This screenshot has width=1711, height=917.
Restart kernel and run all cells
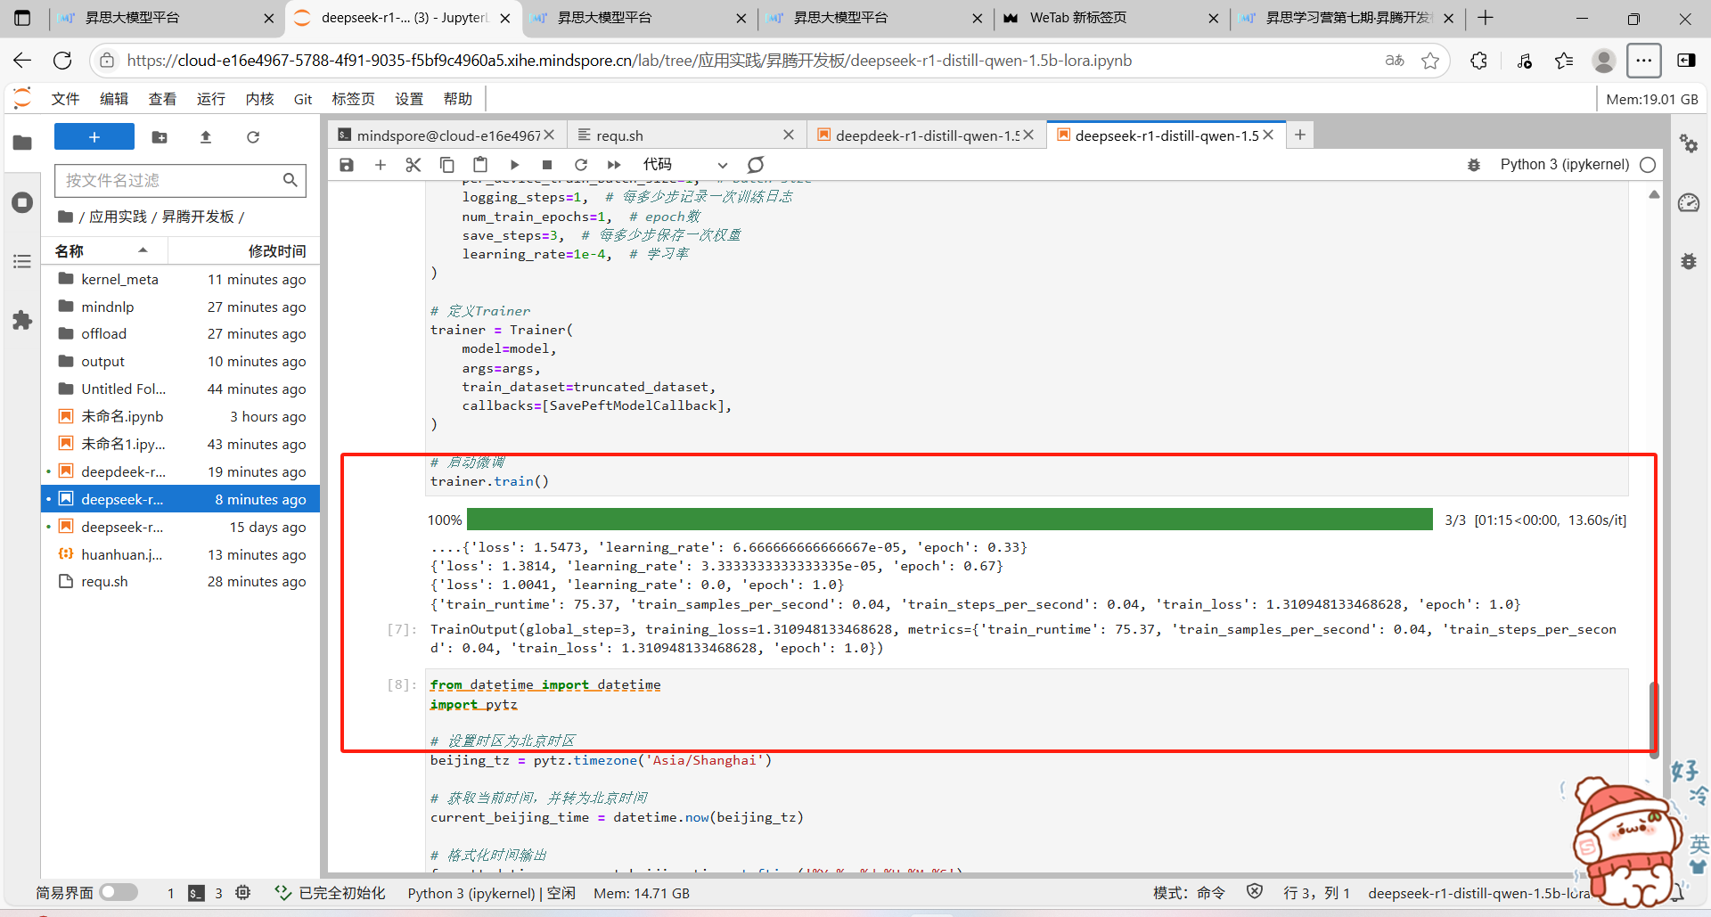(x=614, y=165)
